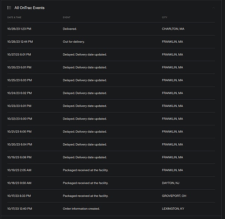Click the CHARLTON, MA city entry
This screenshot has width=225, height=219.
pyautogui.click(x=173, y=29)
